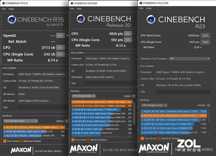Viewport: 216px width, 156px height.
Task: Toggle the R20 CPU (Single Core) checkbox
Action: [134, 40]
